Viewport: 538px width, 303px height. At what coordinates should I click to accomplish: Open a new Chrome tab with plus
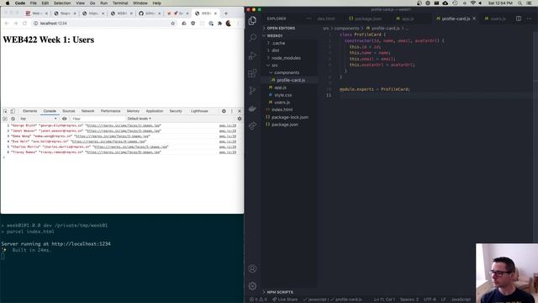226,13
